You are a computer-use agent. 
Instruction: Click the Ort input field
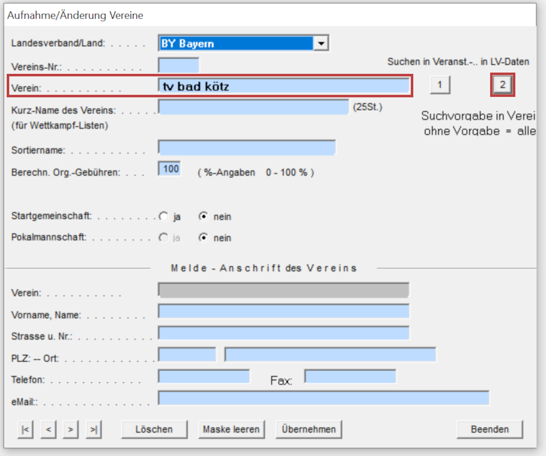(331, 354)
